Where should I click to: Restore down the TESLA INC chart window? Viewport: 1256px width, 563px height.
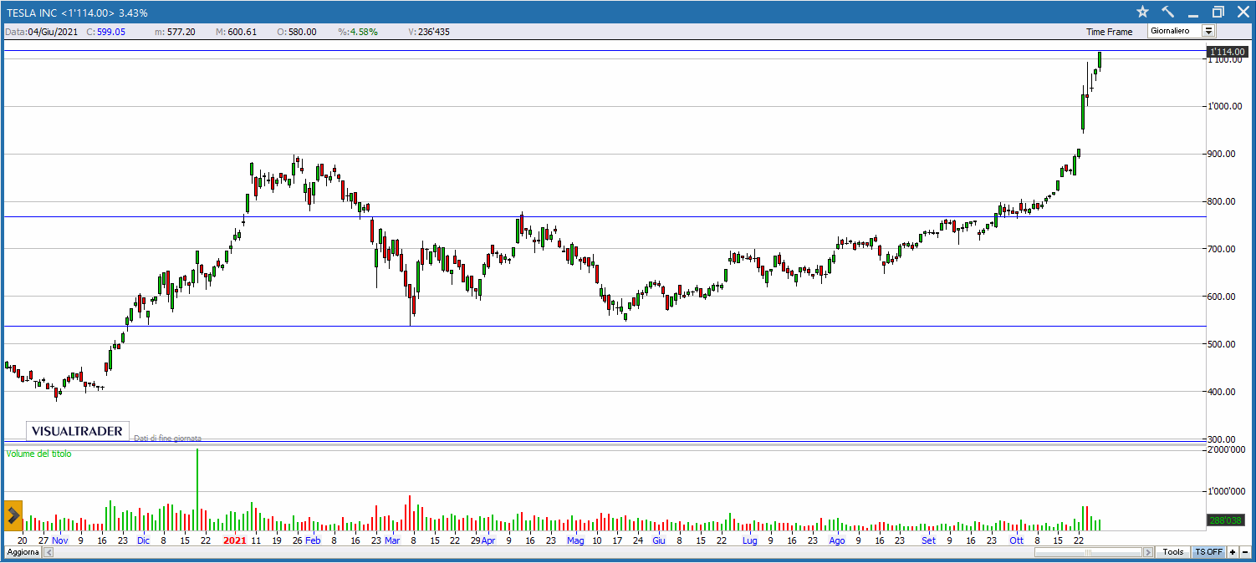[x=1218, y=12]
